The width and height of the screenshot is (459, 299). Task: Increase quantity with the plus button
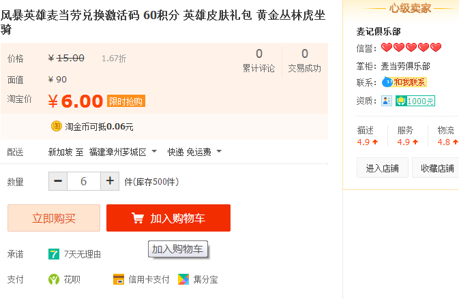coord(109,181)
